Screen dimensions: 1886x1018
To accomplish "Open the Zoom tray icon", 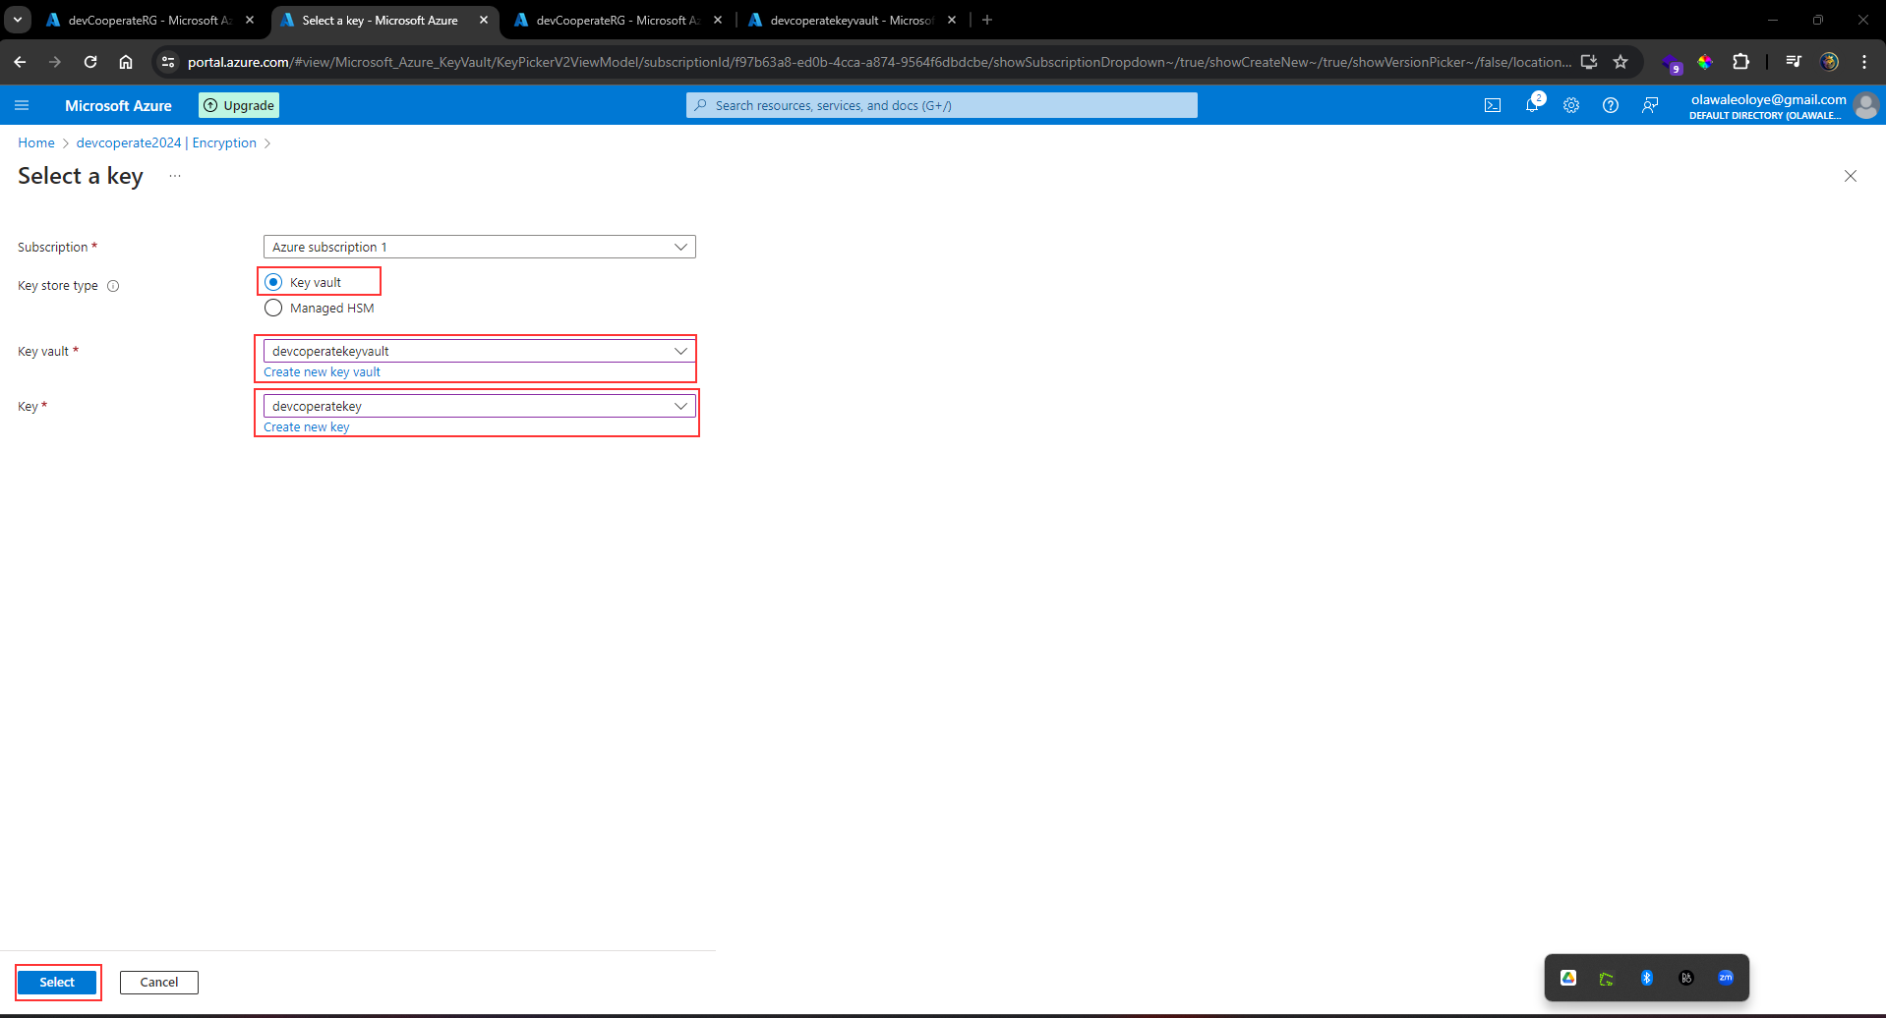I will (1726, 978).
